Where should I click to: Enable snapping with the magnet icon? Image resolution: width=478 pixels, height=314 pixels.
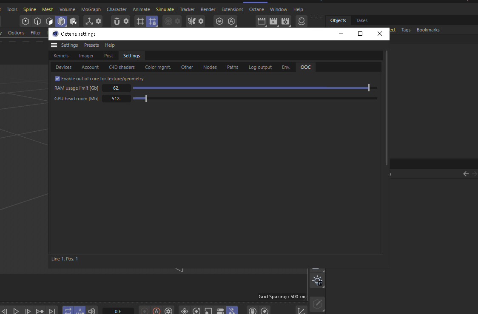(117, 21)
